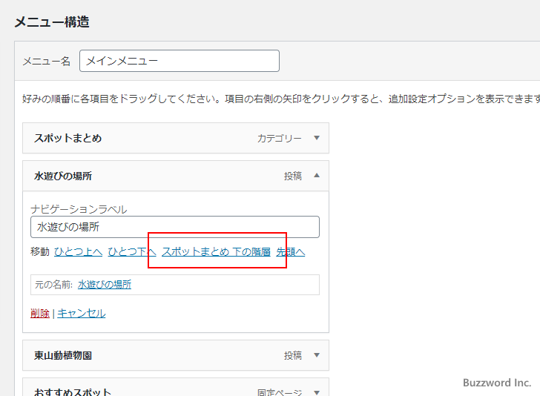Click the カテゴリー type label on スポットまとめ
Screen dimensions: 540x396
280,138
